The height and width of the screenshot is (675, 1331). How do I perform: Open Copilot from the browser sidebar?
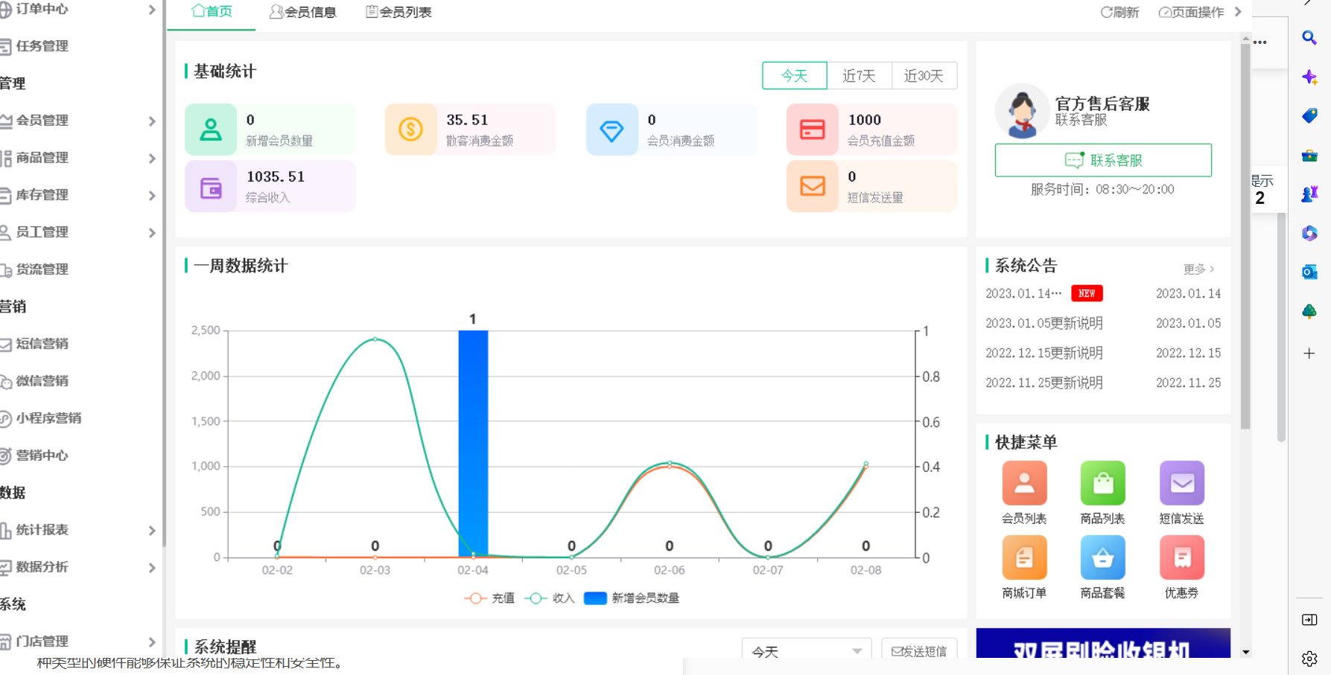pyautogui.click(x=1309, y=76)
